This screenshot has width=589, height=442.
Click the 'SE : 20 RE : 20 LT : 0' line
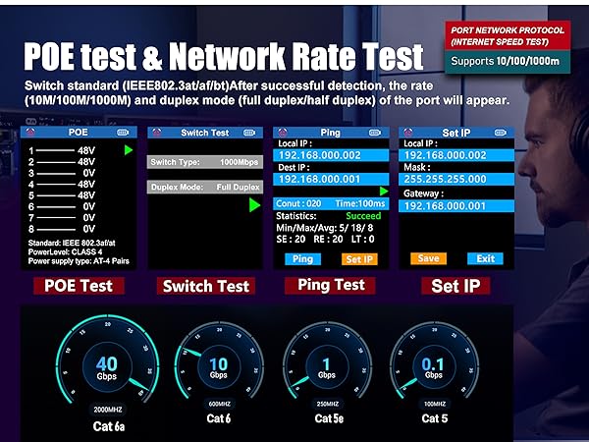tap(325, 239)
